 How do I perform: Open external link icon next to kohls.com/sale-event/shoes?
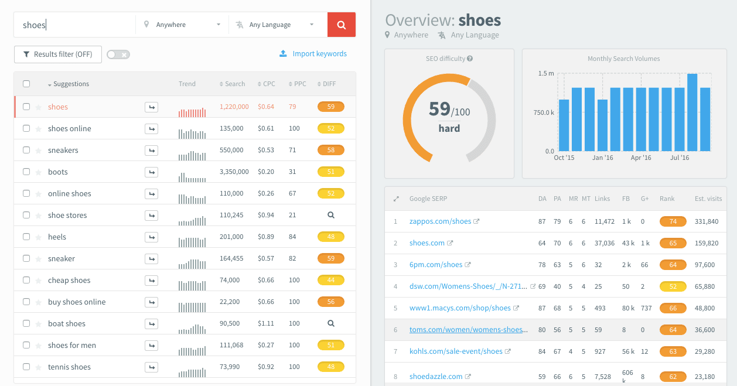[508, 351]
